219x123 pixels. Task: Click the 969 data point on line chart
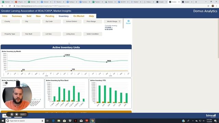pos(106,62)
